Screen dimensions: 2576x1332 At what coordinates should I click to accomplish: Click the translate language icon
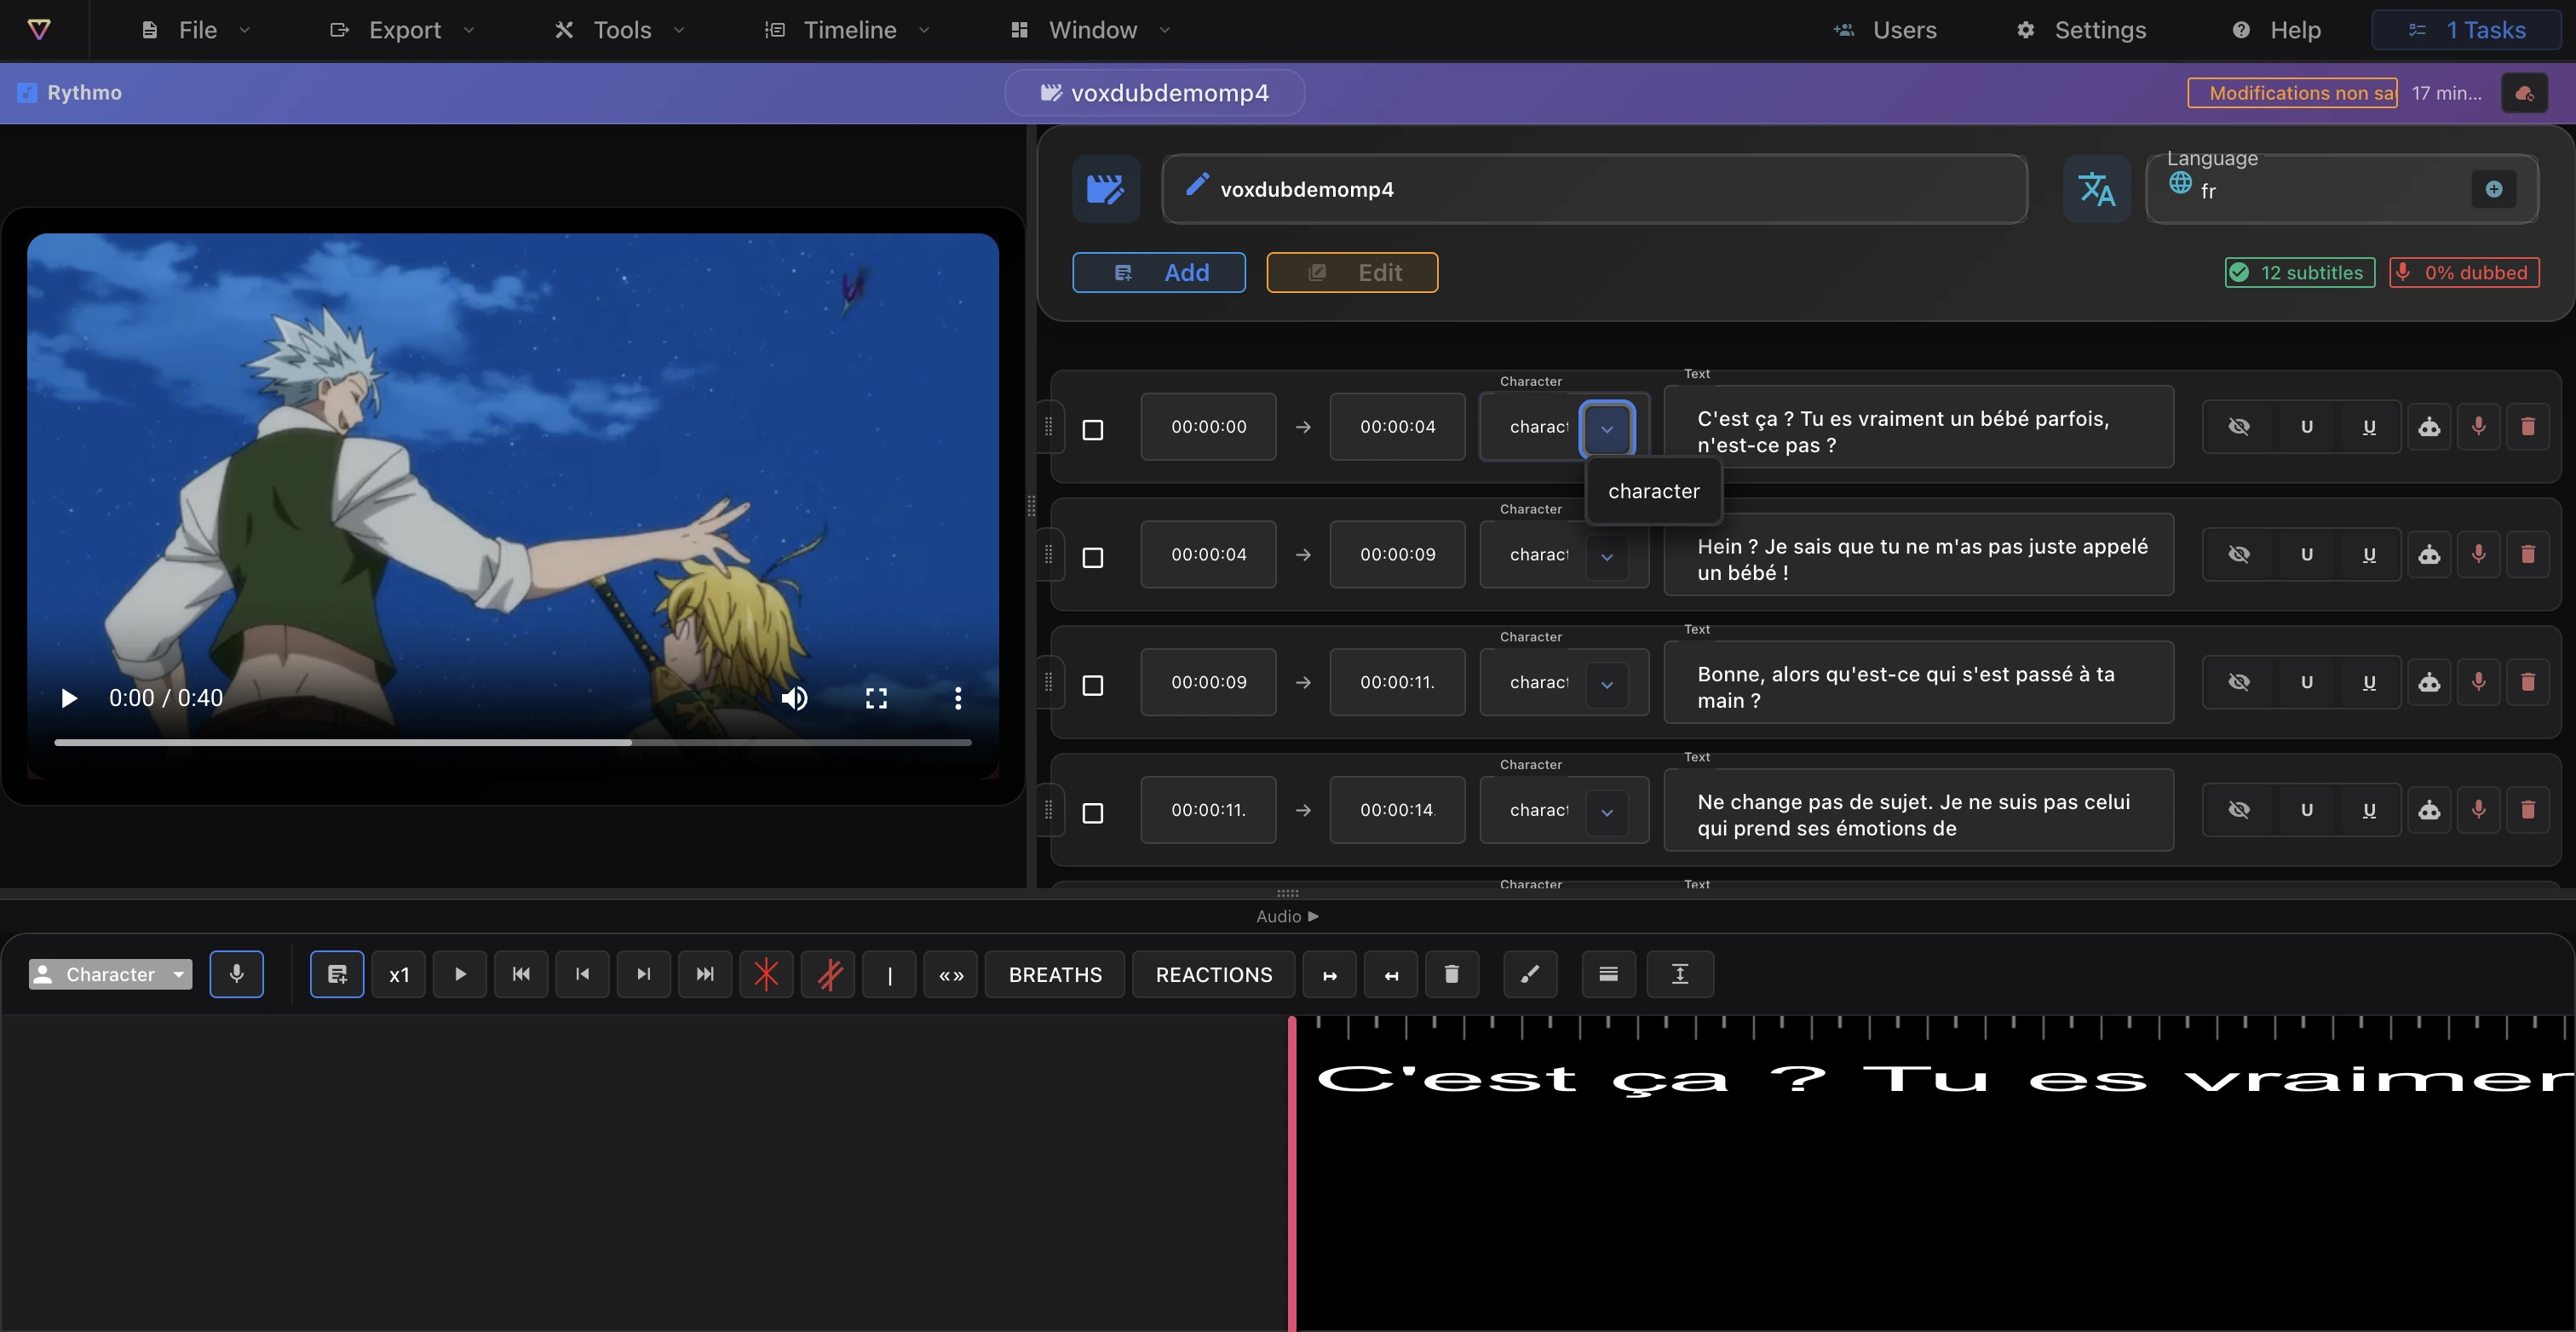[x=2097, y=189]
